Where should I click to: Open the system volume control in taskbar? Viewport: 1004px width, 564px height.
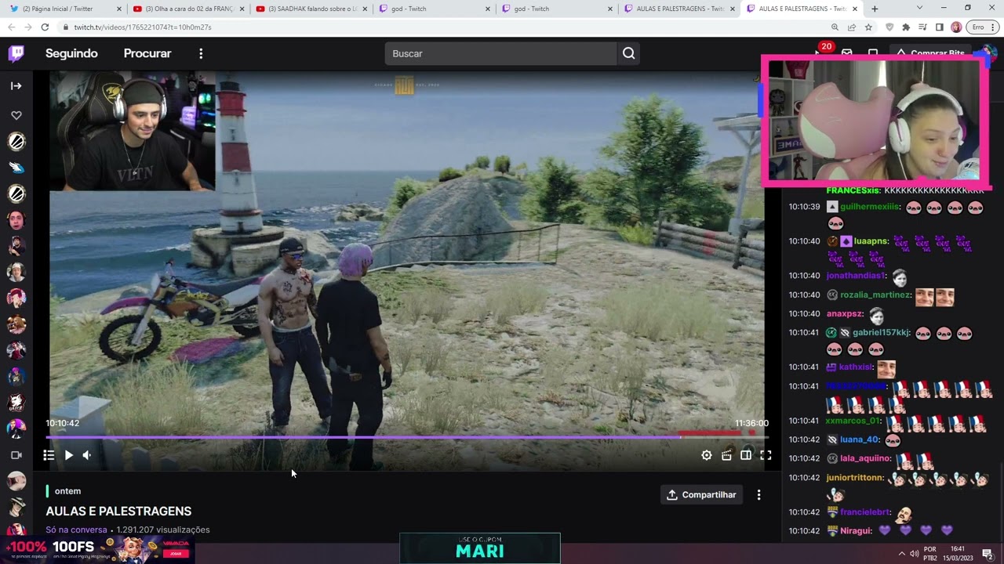click(914, 554)
